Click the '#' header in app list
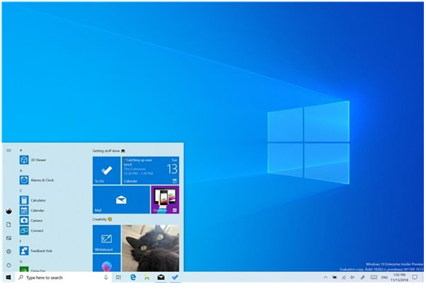The image size is (426, 289). click(x=21, y=150)
